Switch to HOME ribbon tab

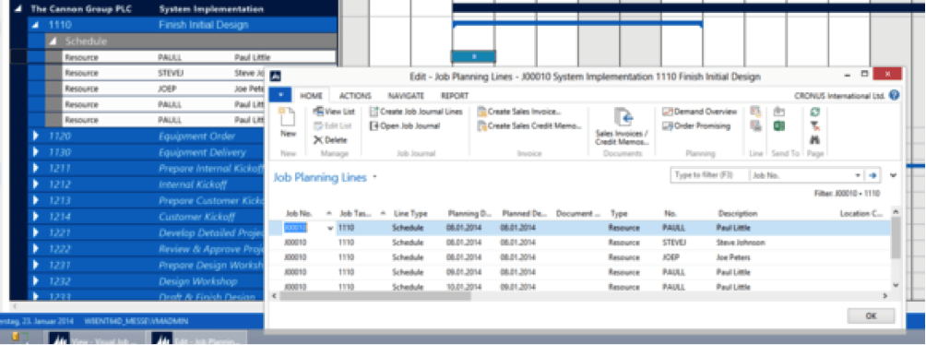311,96
